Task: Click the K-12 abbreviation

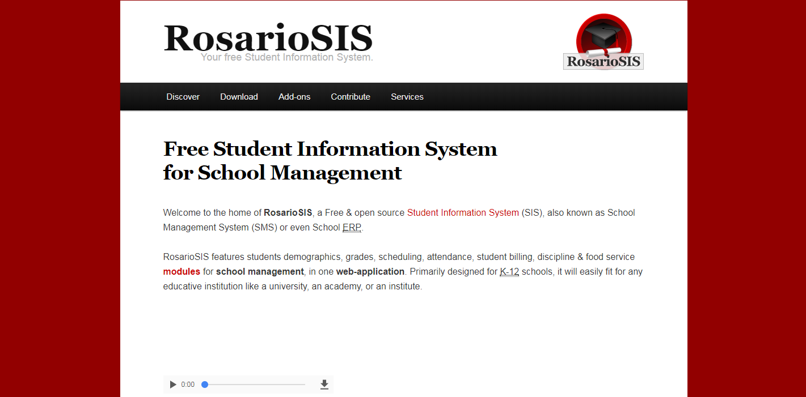Action: tap(509, 272)
